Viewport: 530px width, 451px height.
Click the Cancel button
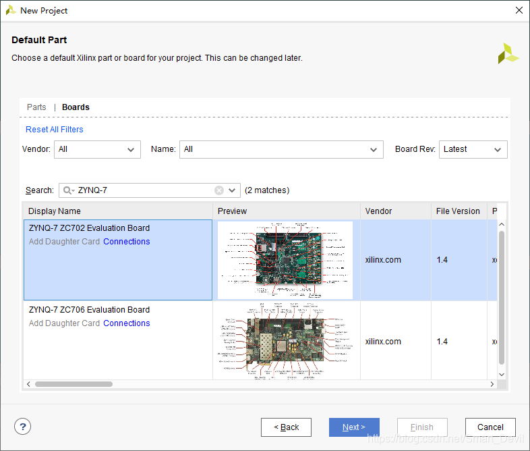[x=490, y=427]
